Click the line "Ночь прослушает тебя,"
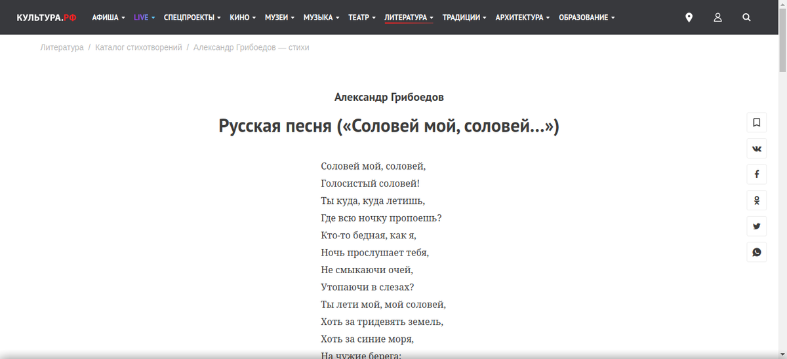The image size is (787, 359). (374, 252)
